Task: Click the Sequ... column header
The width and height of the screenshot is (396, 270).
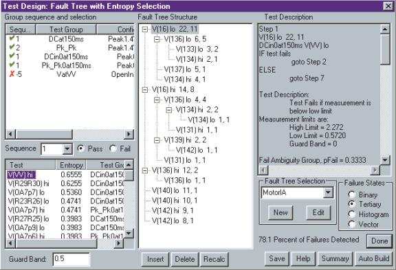Action: tap(21, 30)
